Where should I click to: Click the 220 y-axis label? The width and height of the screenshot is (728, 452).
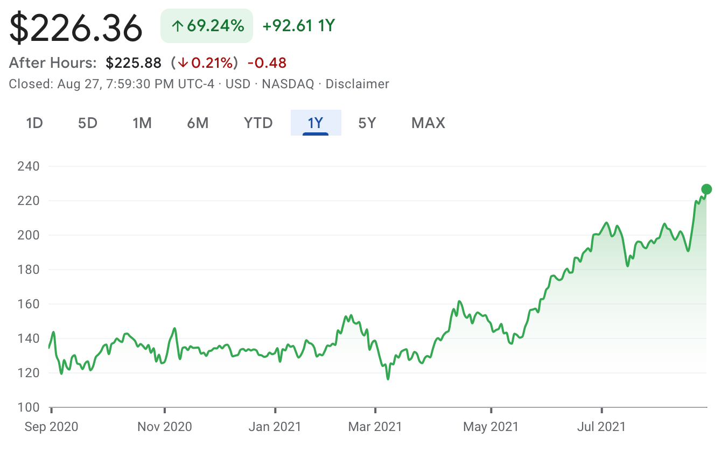[x=29, y=201]
